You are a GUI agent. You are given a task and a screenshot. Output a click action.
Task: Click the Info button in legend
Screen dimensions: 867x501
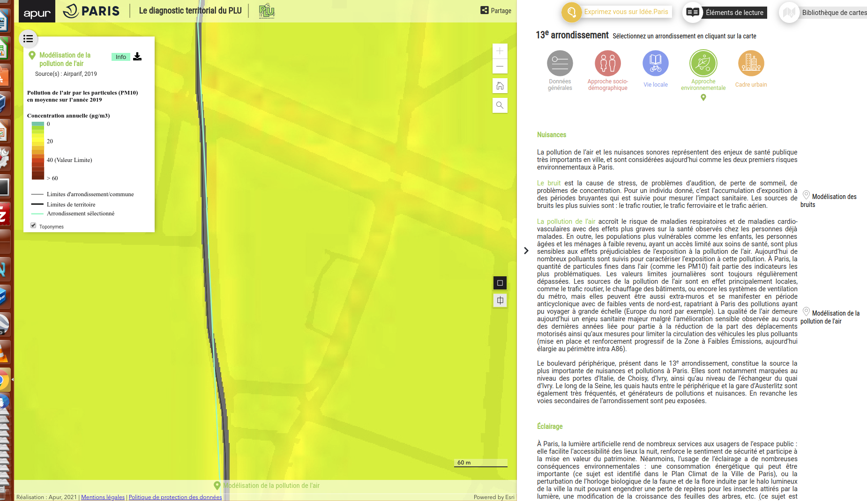pyautogui.click(x=121, y=57)
